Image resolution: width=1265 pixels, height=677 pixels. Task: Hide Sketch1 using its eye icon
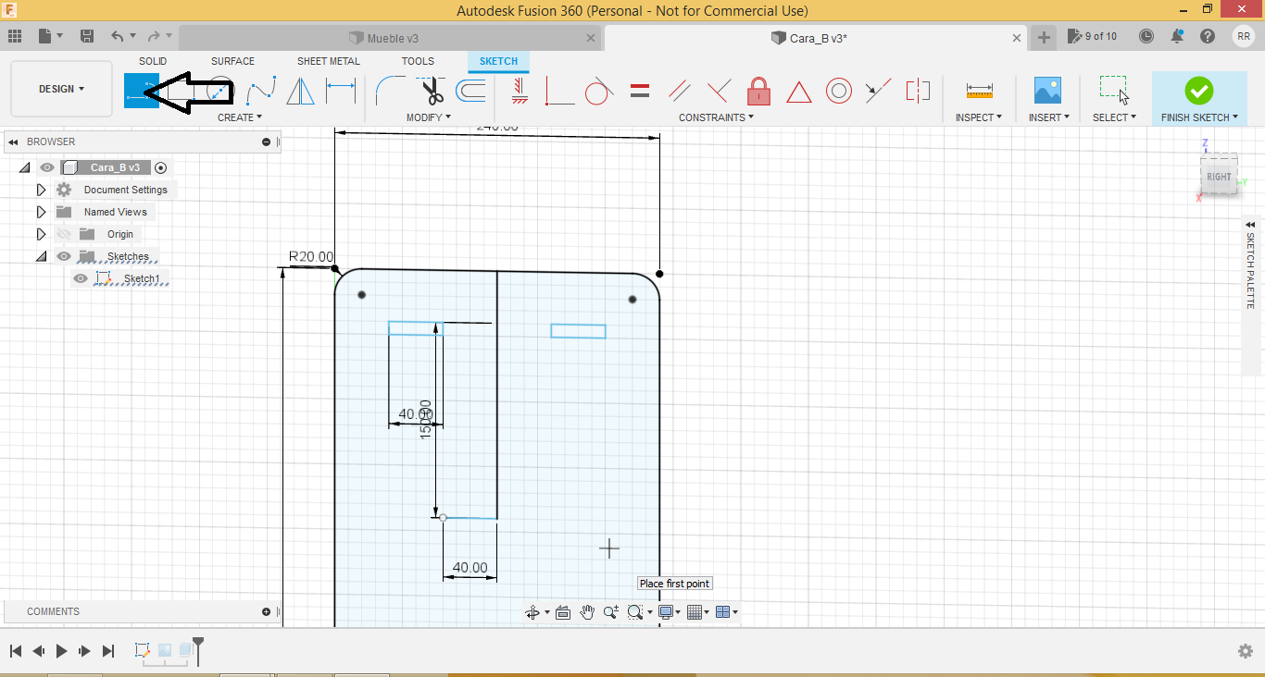point(81,279)
